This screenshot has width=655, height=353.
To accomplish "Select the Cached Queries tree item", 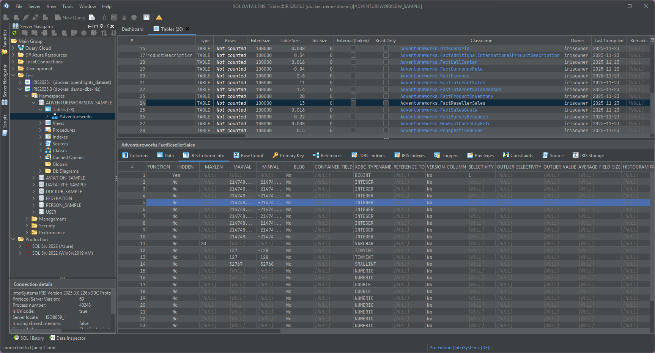I will (68, 158).
